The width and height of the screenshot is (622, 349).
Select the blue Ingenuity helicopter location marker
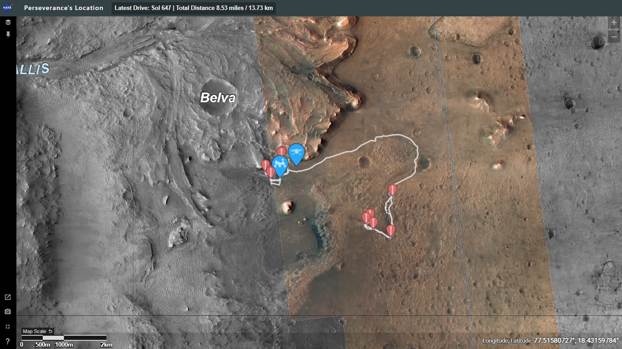296,154
